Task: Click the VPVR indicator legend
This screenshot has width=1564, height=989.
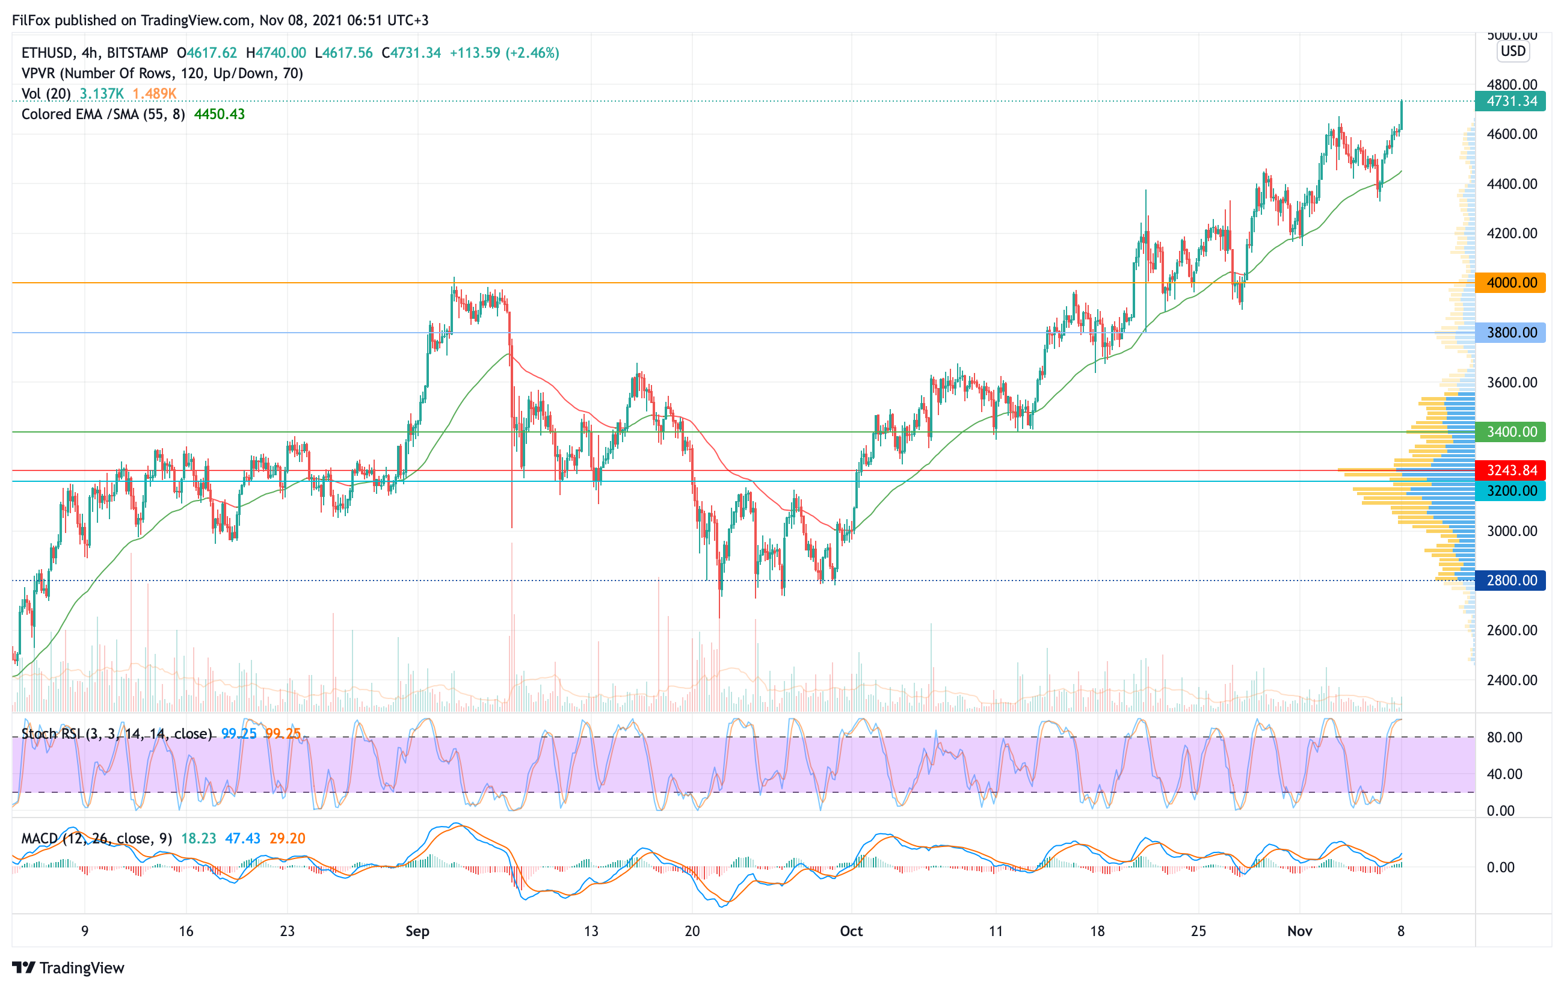Action: pos(162,73)
